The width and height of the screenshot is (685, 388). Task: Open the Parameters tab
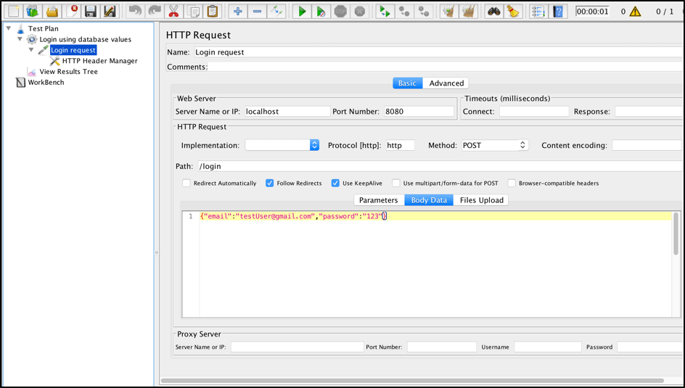click(378, 200)
